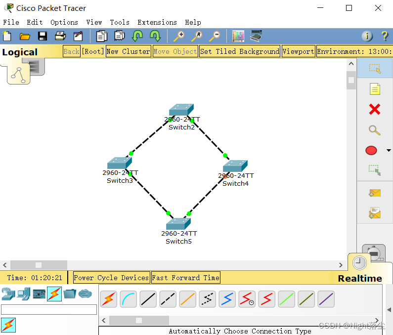Select the red ellipse drawing tool
The width and height of the screenshot is (393, 335).
371,151
